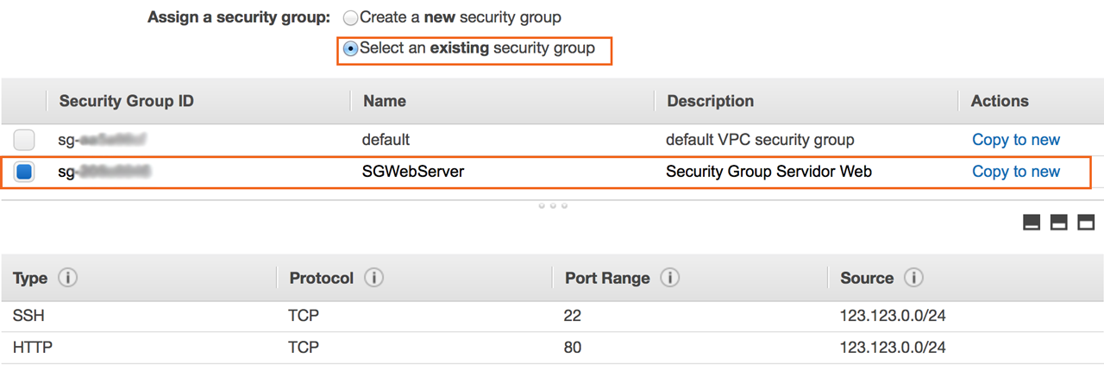
Task: Click 'Copy to new' for SGWebServer
Action: 1015,172
